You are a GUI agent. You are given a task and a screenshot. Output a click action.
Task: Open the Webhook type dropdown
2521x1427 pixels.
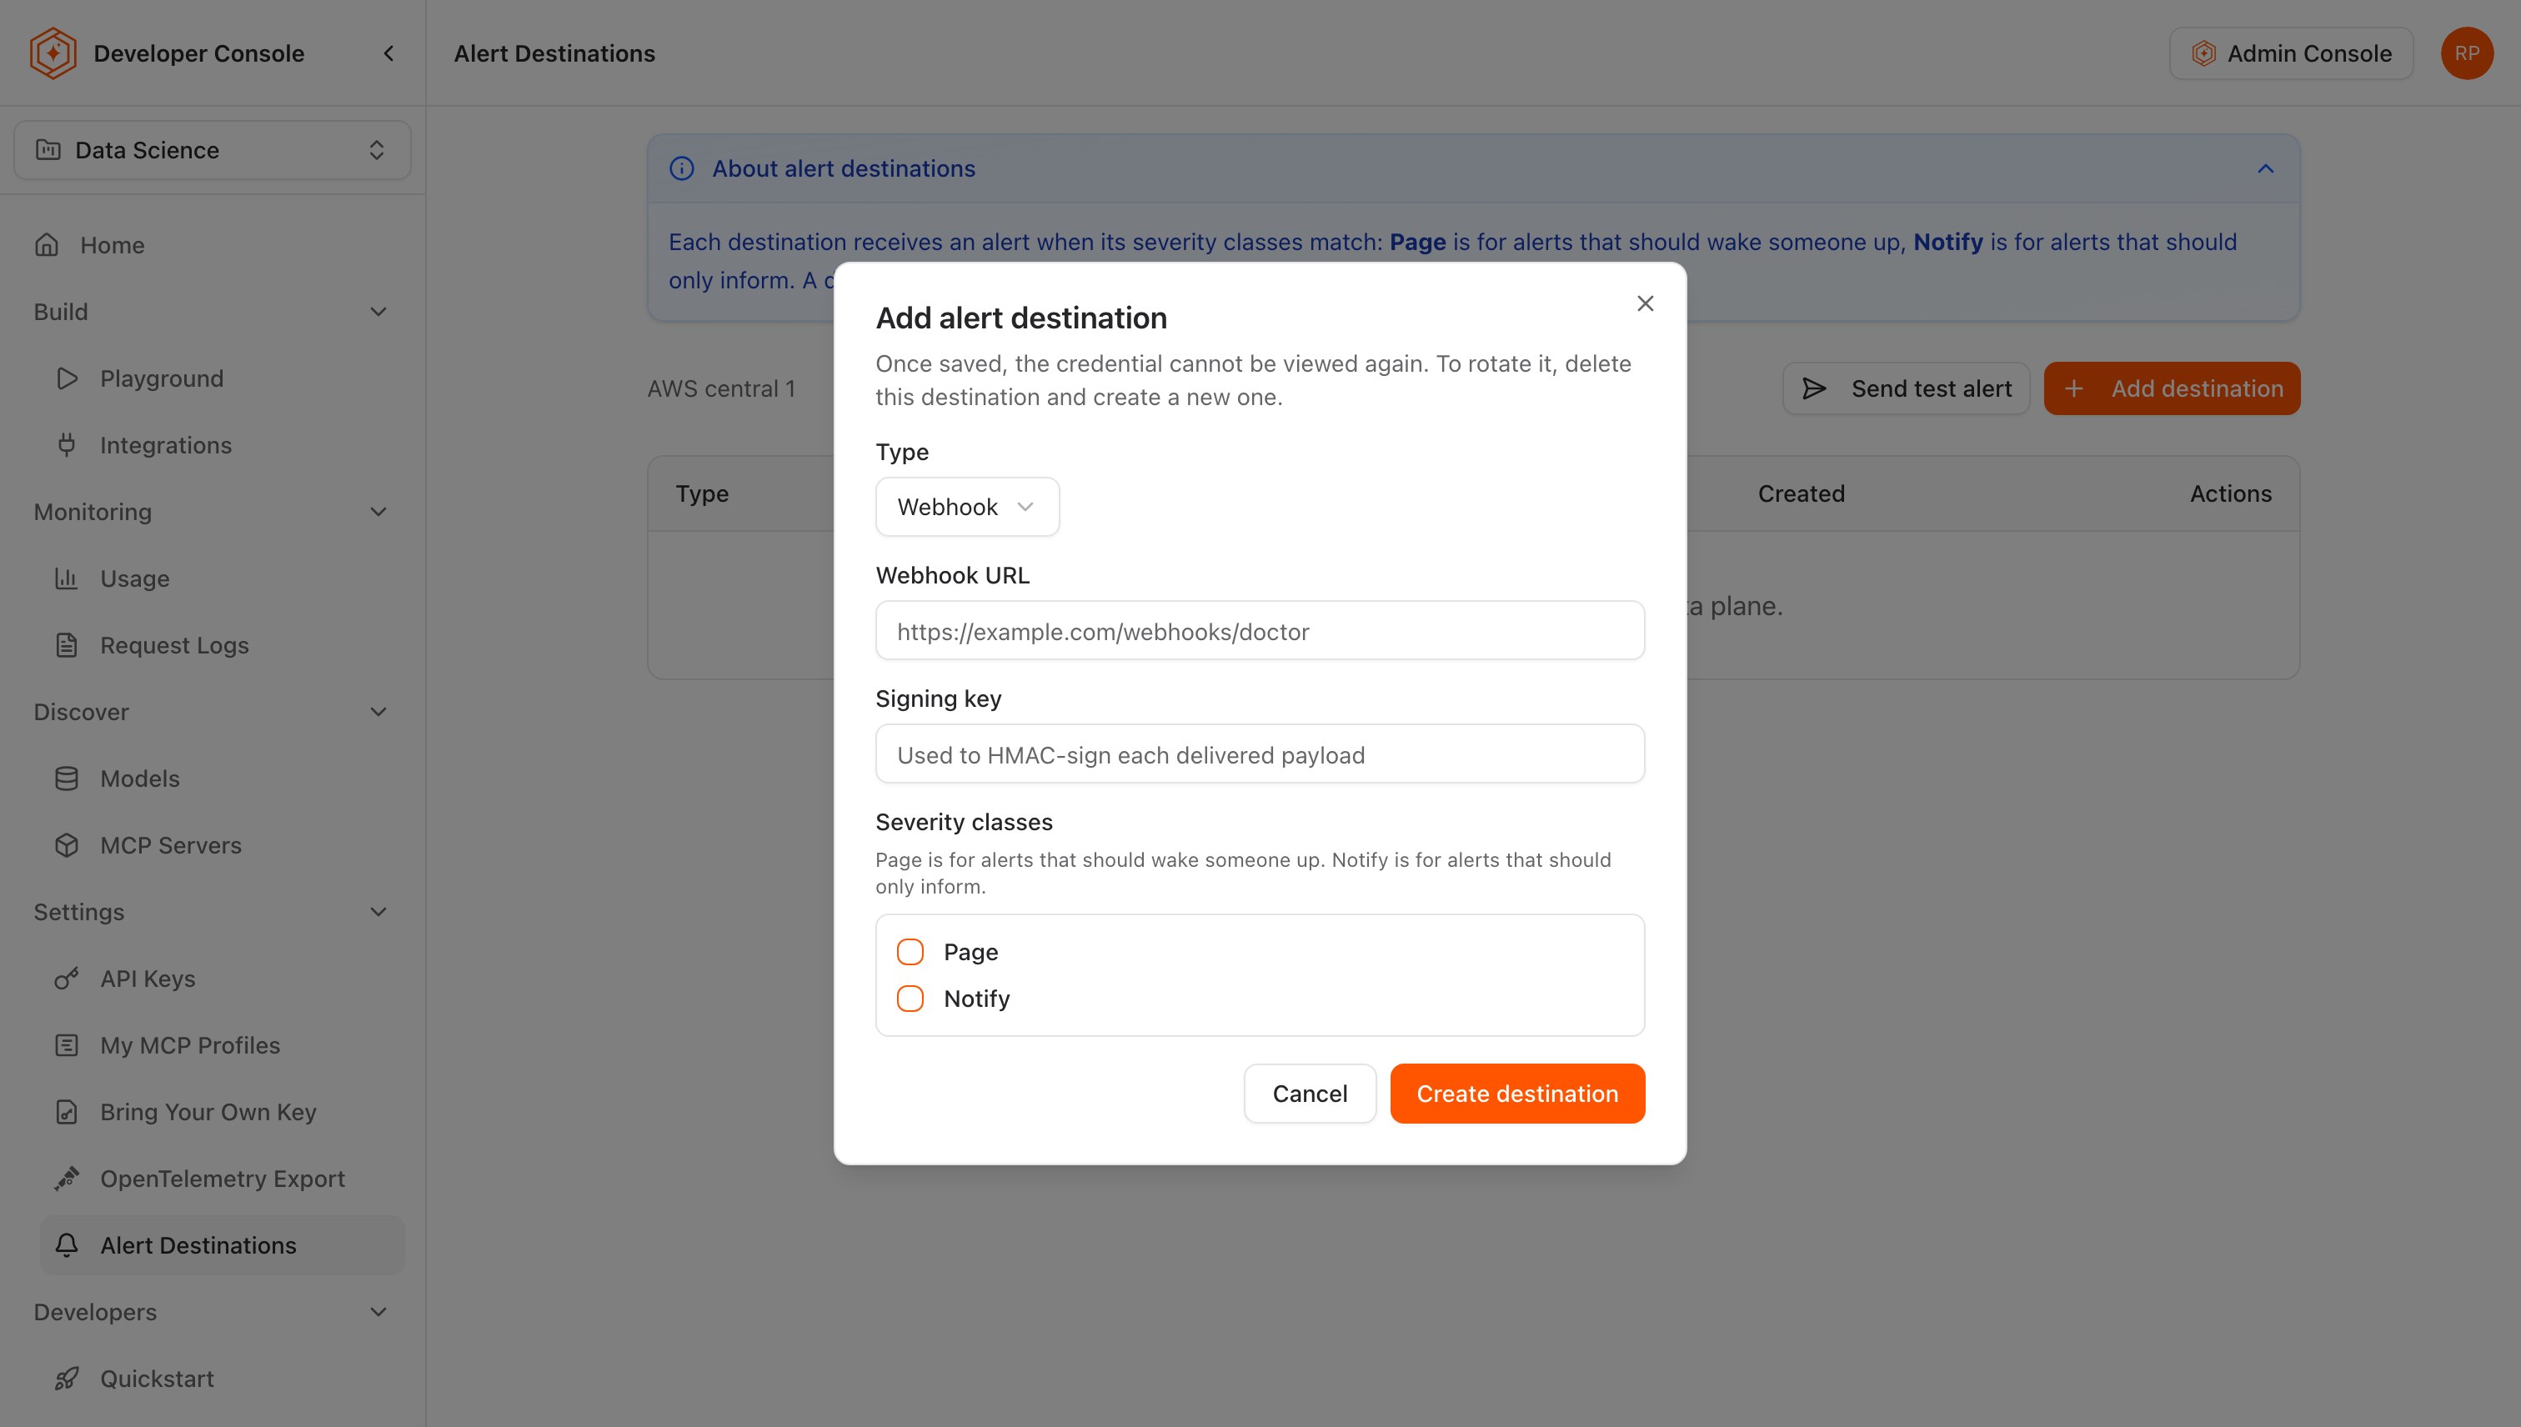coord(967,507)
